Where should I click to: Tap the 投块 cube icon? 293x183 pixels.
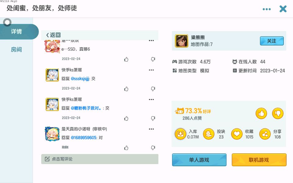pos(209,134)
